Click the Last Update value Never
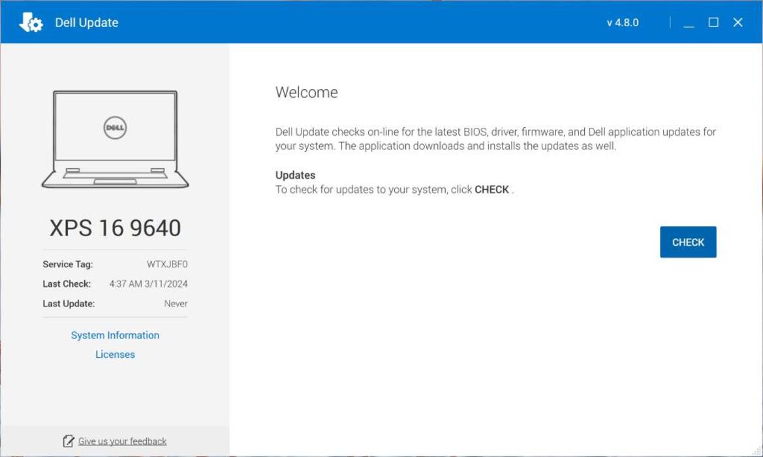The image size is (763, 457). (x=176, y=304)
